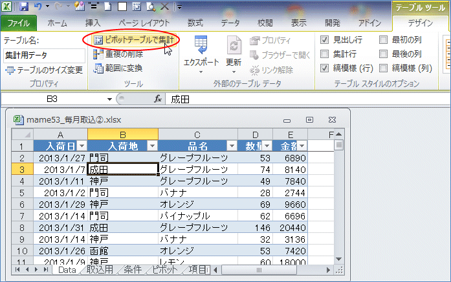The width and height of the screenshot is (451, 282).
Task: Open the undo history dropdown arrow
Action: (x=47, y=6)
